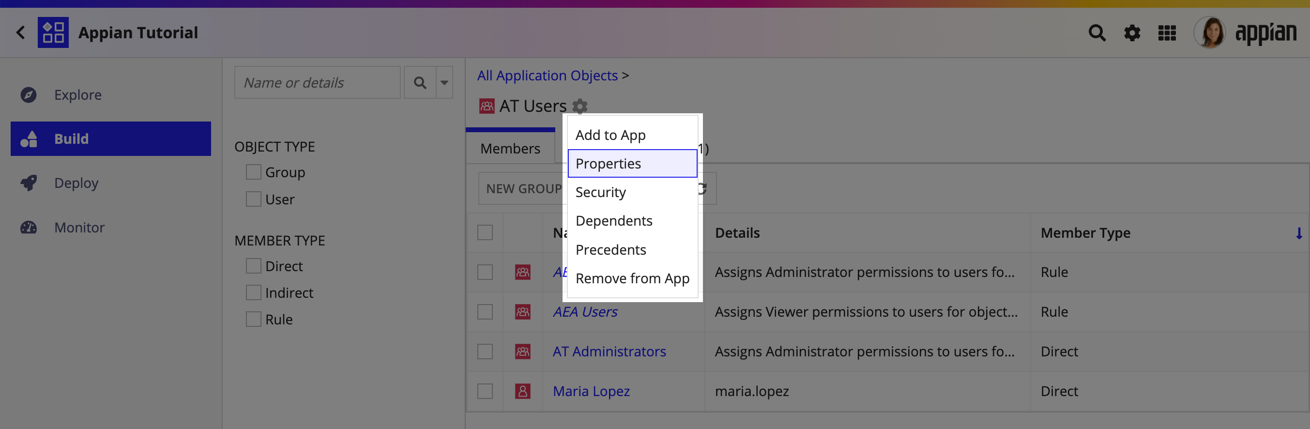Check the Rule member type filter
The image size is (1310, 429).
pyautogui.click(x=253, y=319)
